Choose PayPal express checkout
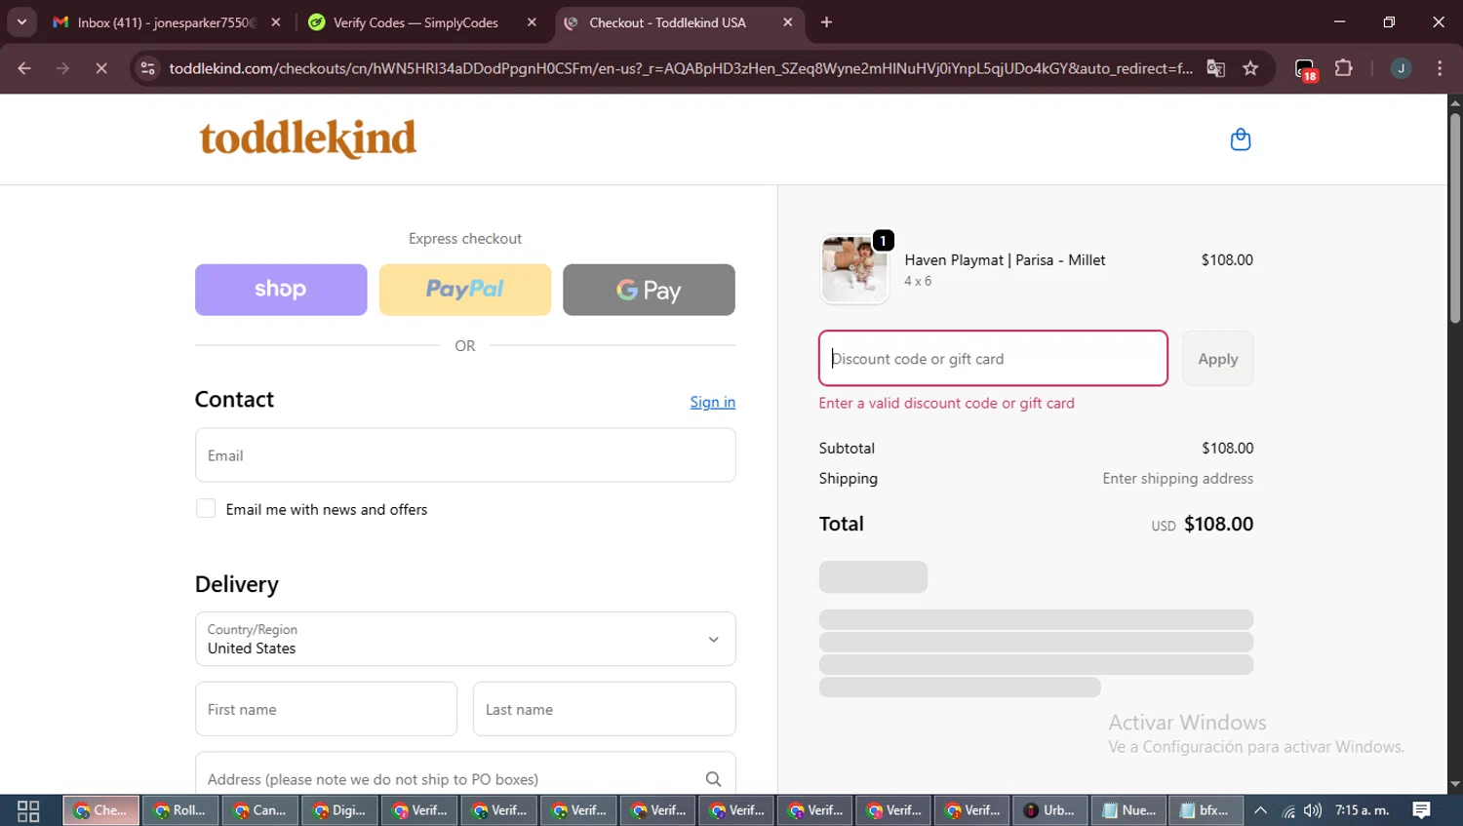 pyautogui.click(x=465, y=290)
